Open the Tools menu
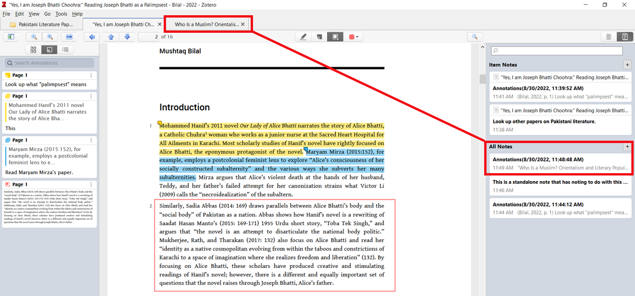The height and width of the screenshot is (296, 635). coord(62,14)
